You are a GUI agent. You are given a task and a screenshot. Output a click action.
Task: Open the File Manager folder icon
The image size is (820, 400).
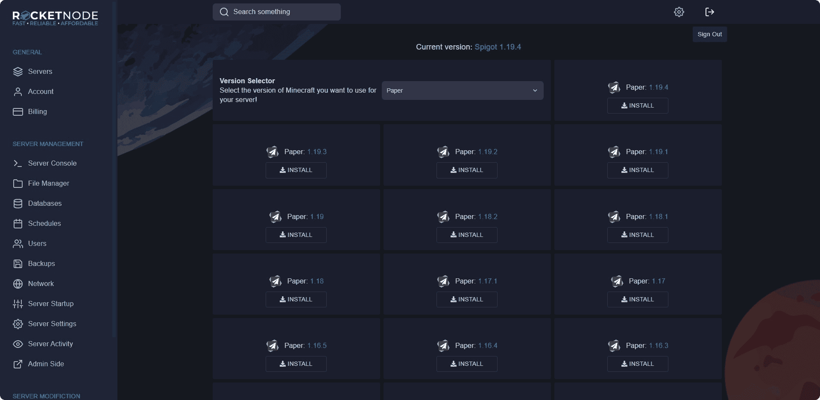pyautogui.click(x=18, y=184)
